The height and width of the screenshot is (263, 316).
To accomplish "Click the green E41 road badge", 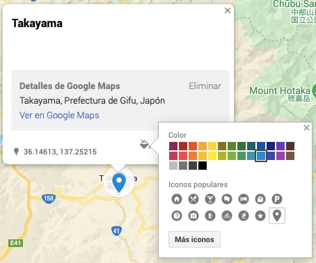I will [15, 243].
